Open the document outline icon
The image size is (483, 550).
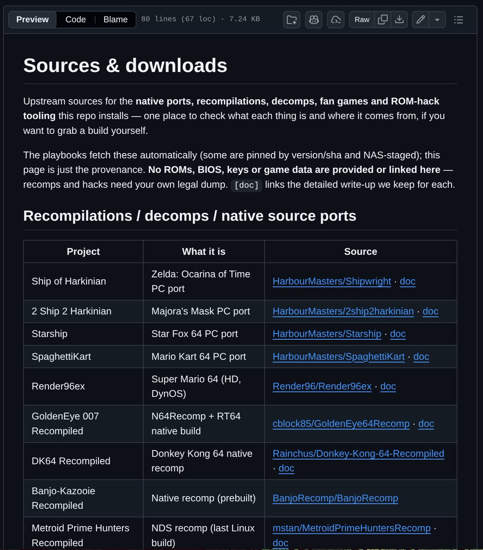point(459,20)
